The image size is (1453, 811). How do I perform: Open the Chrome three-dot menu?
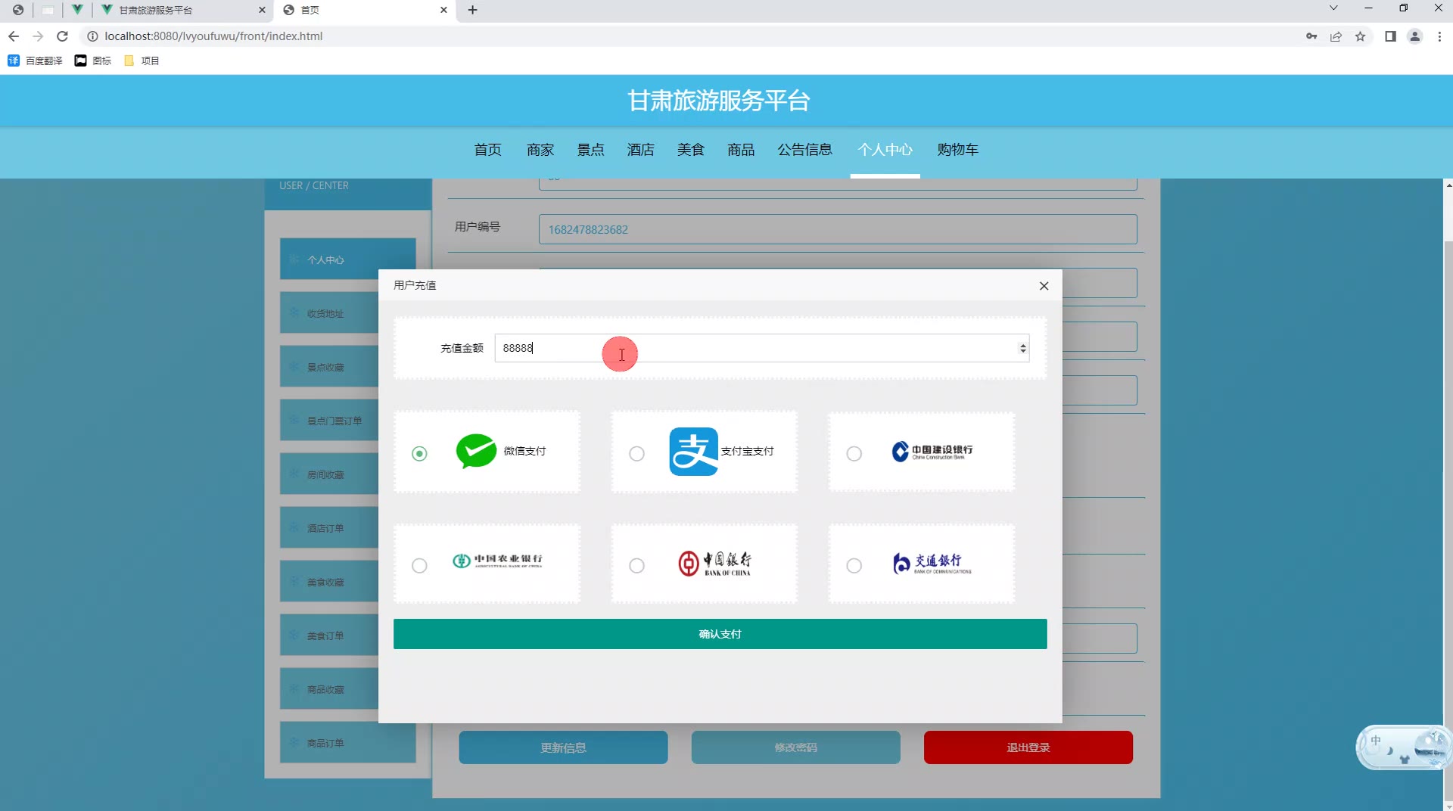pyautogui.click(x=1439, y=36)
